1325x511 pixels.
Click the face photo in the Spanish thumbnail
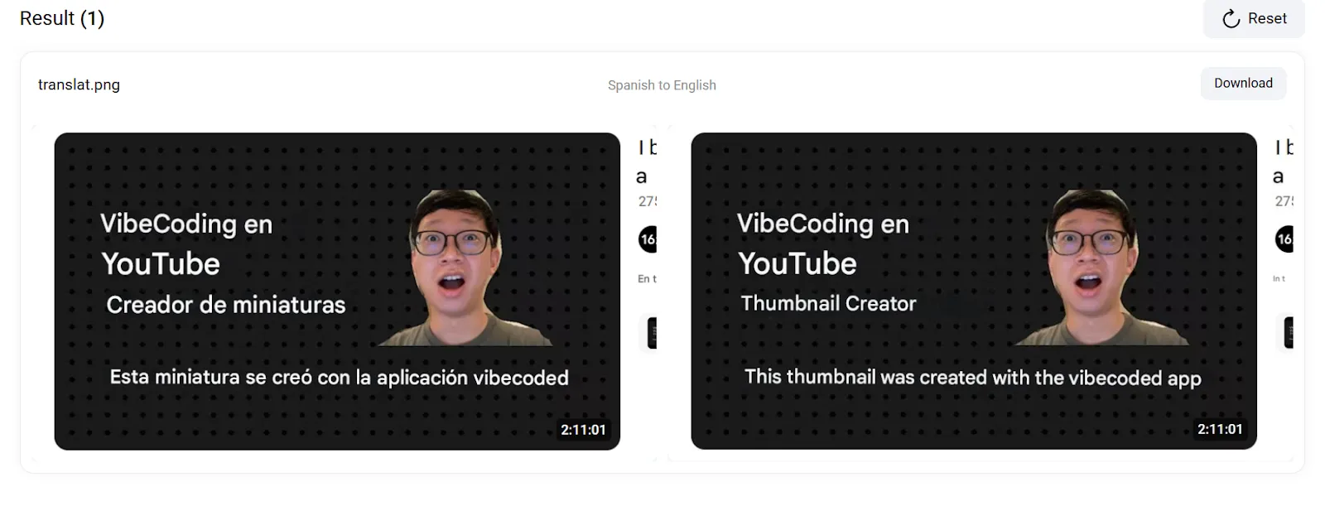465,268
